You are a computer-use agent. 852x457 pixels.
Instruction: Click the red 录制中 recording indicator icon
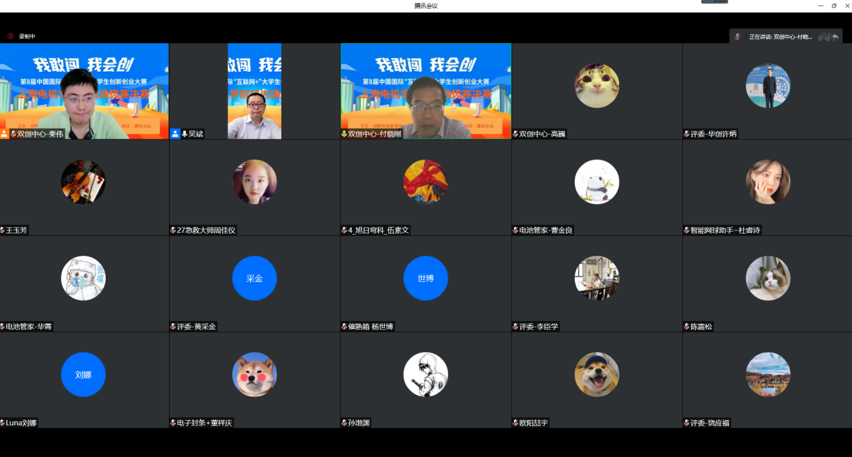(10, 36)
